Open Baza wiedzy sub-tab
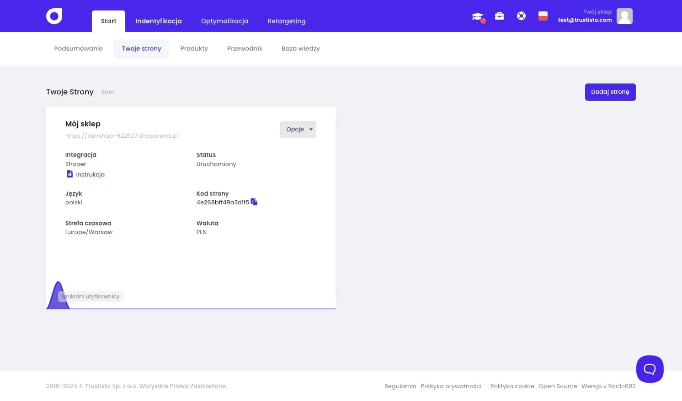Image resolution: width=682 pixels, height=401 pixels. (301, 49)
